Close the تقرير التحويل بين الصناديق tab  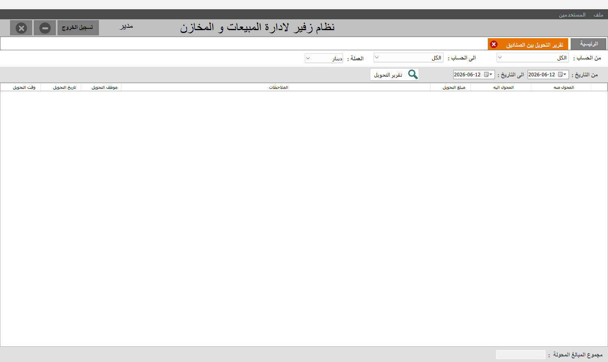click(x=494, y=45)
